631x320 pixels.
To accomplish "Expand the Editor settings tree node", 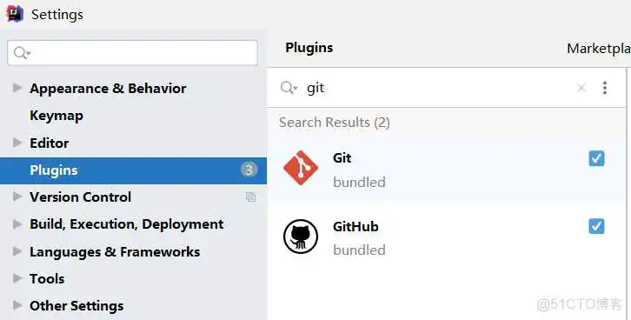I will point(17,143).
